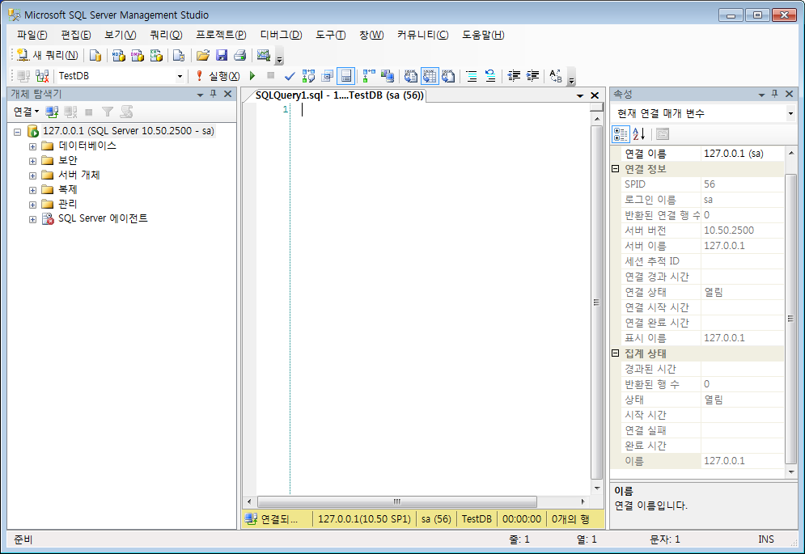Collapse the 연결 정보 property group
The image size is (805, 554).
[x=616, y=168]
